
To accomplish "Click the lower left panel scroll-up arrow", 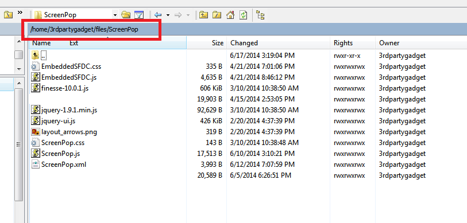I will click(x=19, y=83).
